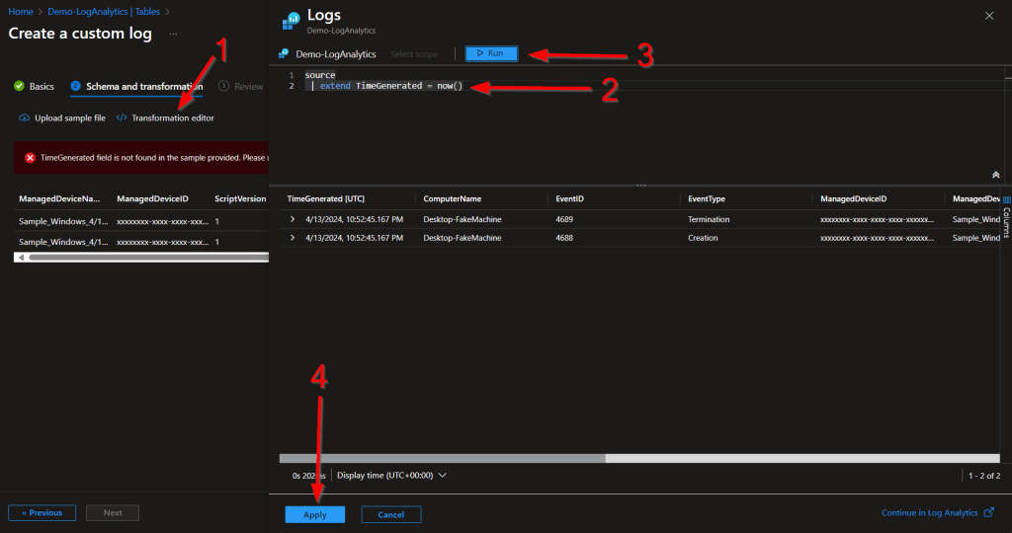The height and width of the screenshot is (533, 1012).
Task: Click the Demo-LogAnalytics workspace icon
Action: click(285, 54)
